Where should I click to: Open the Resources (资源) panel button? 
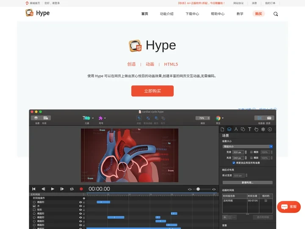coord(269,118)
